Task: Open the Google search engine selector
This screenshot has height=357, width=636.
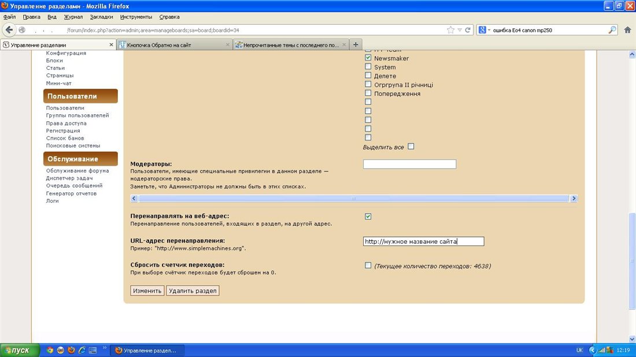Action: pos(485,30)
